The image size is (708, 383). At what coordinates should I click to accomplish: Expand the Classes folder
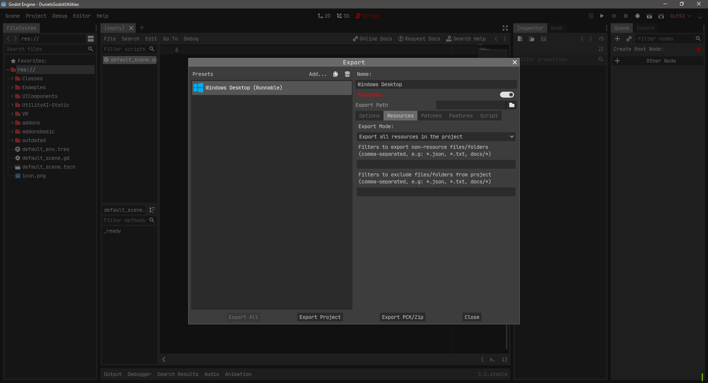(x=12, y=78)
